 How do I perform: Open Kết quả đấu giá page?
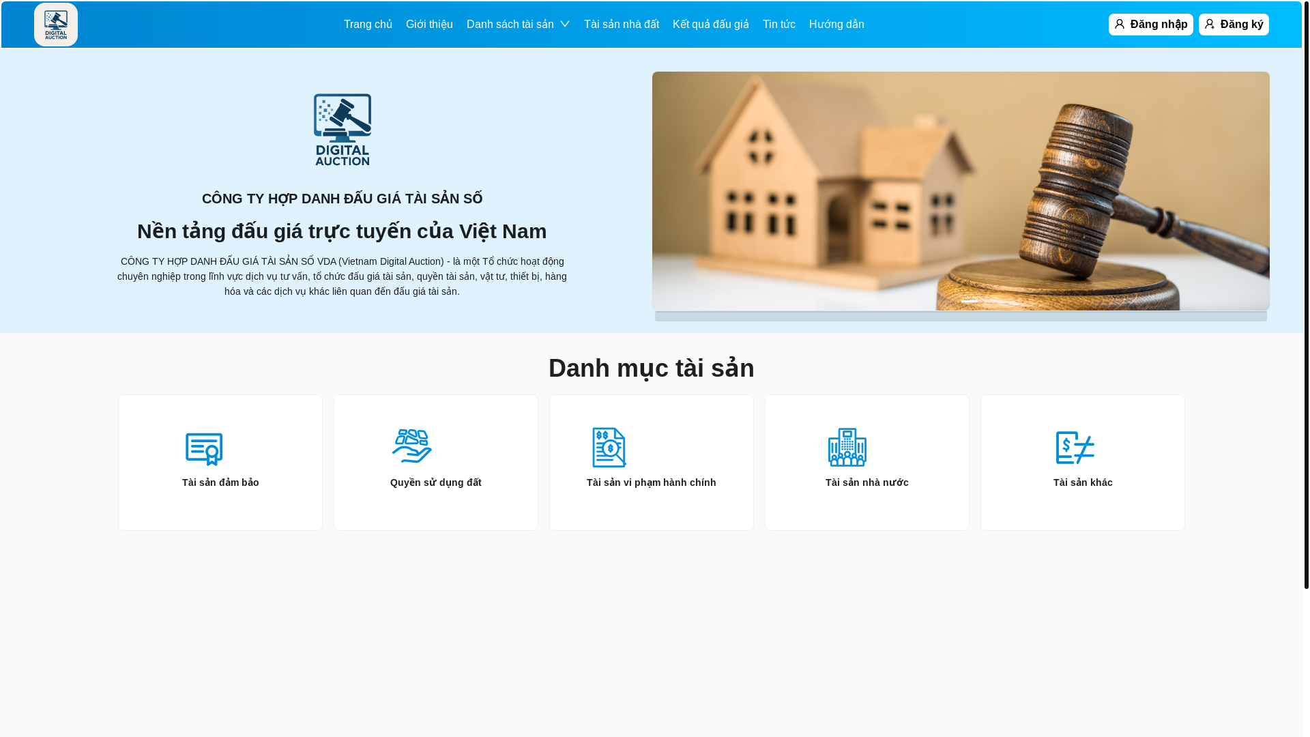(x=711, y=25)
